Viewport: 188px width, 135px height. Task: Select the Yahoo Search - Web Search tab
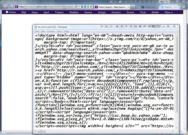point(112,7)
